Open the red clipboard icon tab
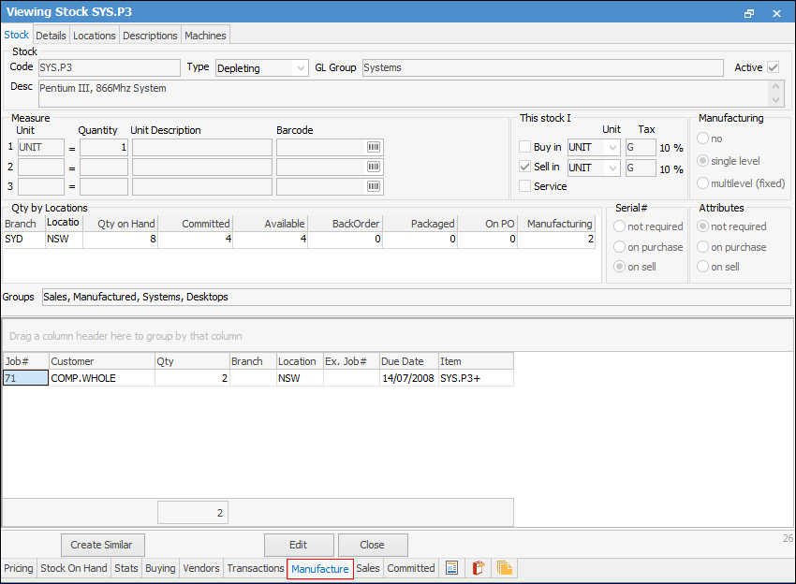This screenshot has width=796, height=584. pyautogui.click(x=478, y=568)
